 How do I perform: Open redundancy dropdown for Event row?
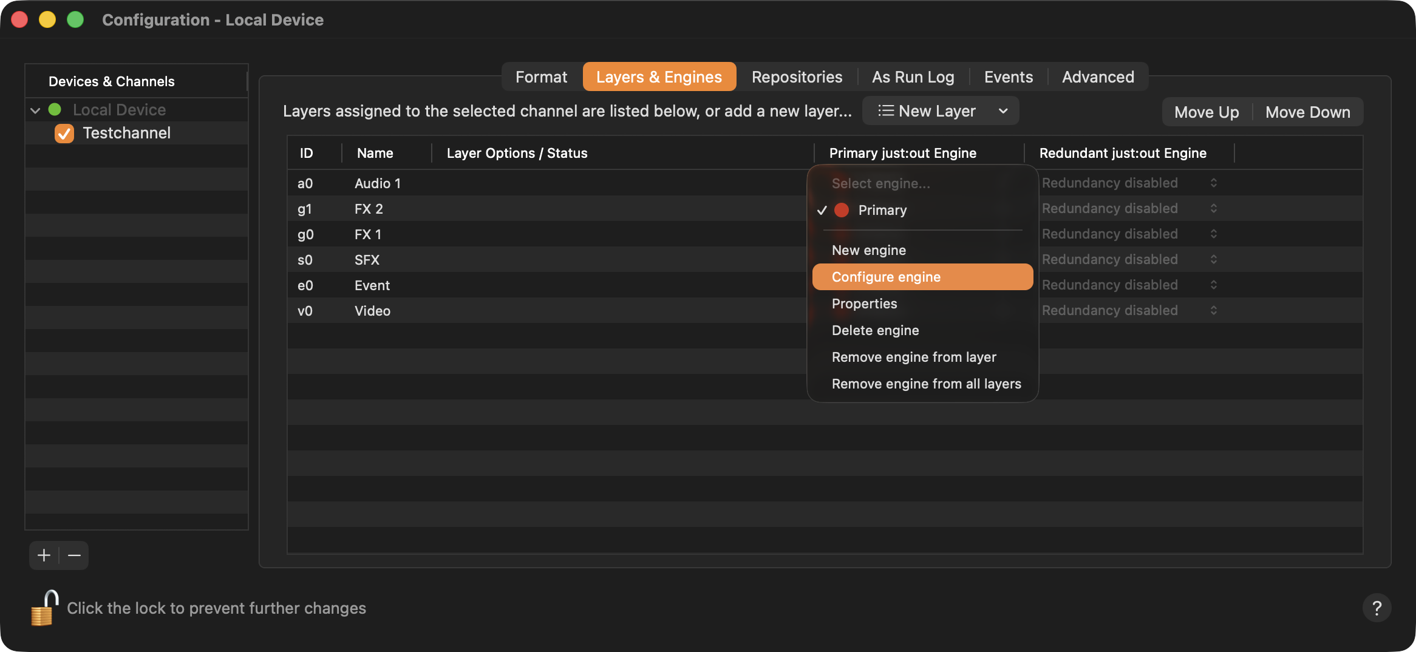(x=1213, y=285)
